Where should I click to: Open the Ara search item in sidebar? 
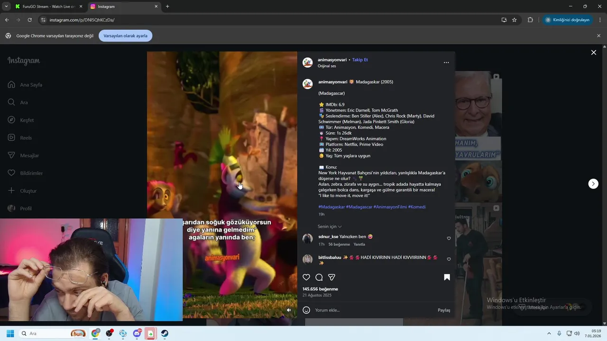click(18, 102)
